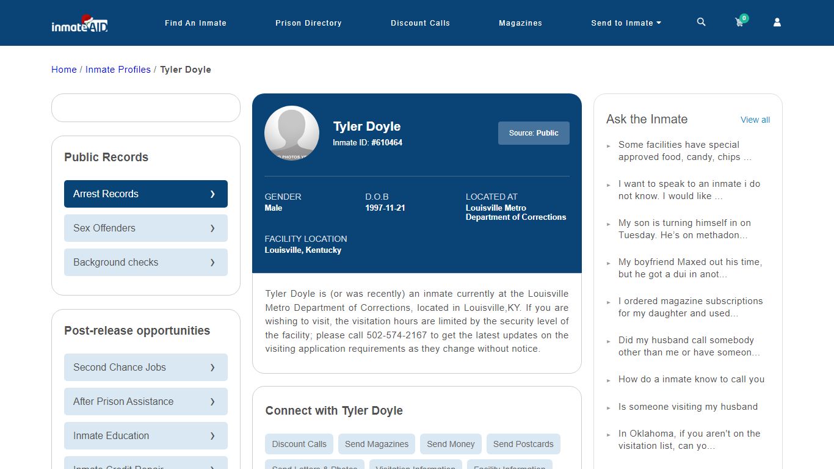Click the Send Magazines tag
The width and height of the screenshot is (834, 469).
tap(377, 444)
